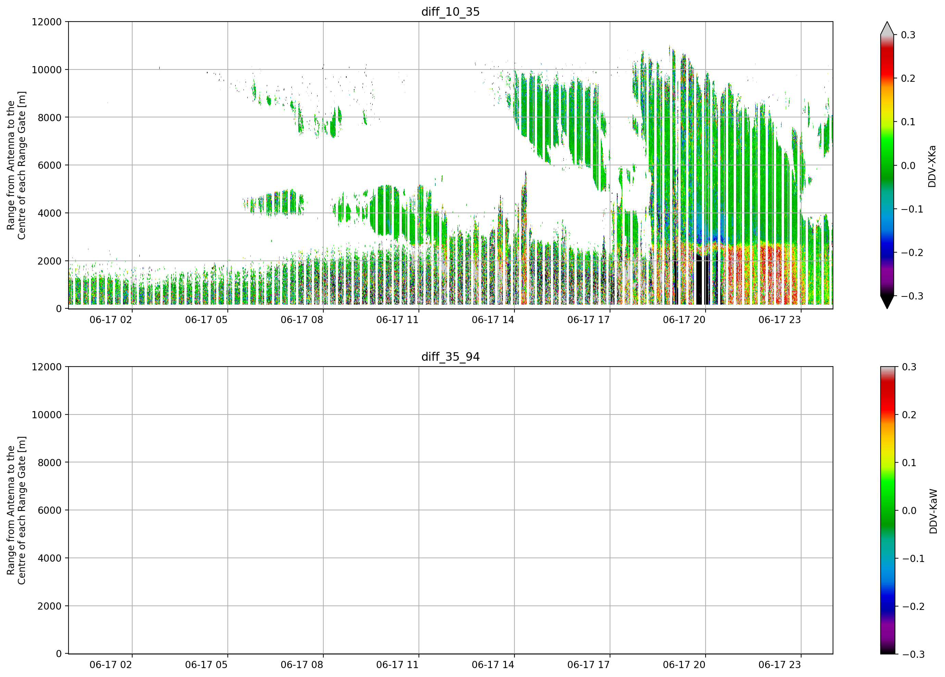The image size is (945, 677).
Task: Click the 06-17 20 x-tick under diff_35_94
Action: click(x=684, y=665)
